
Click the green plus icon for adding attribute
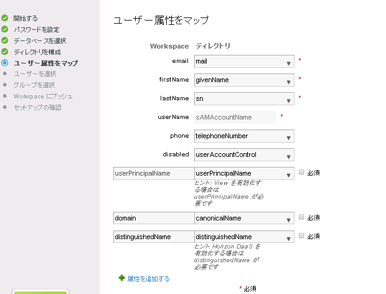121,278
